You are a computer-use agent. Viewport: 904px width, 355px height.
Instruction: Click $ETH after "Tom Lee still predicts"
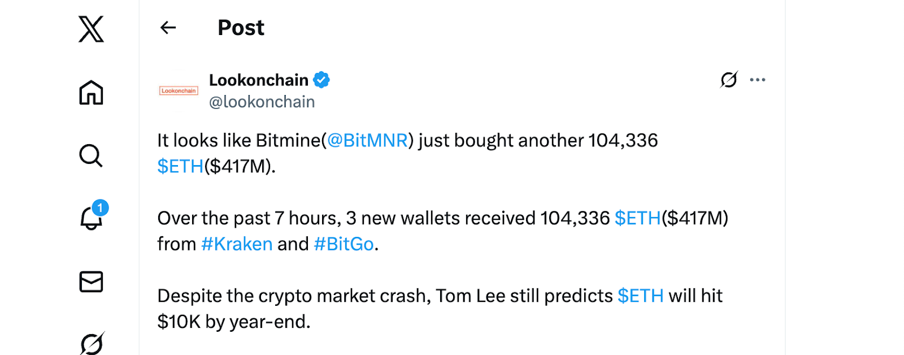(x=640, y=296)
